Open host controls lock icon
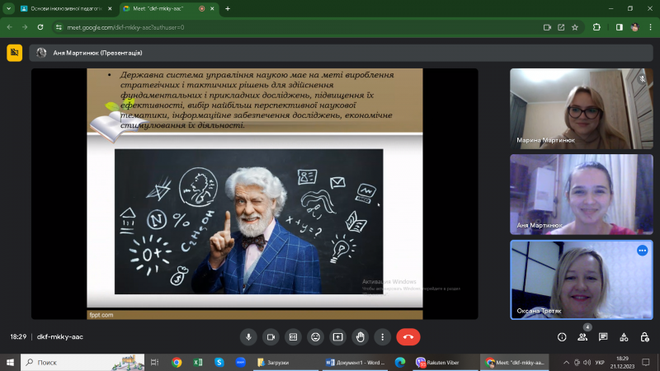This screenshot has width=660, height=371. click(643, 336)
